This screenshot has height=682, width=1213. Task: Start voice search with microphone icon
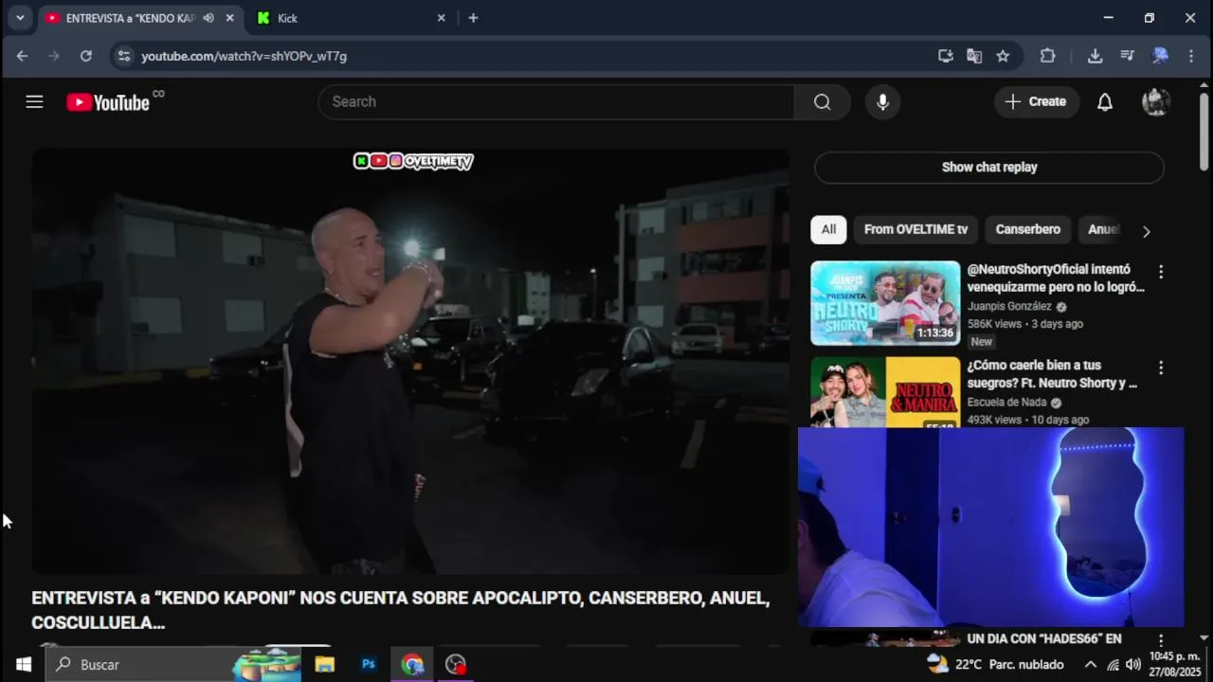(882, 101)
